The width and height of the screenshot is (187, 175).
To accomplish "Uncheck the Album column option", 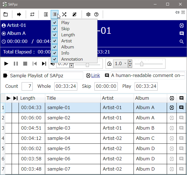I will (74, 47).
